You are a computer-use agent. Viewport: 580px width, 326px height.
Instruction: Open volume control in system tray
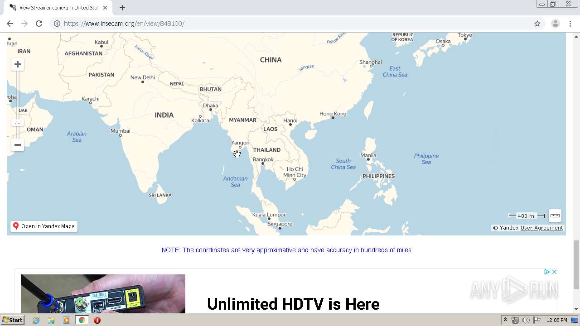click(526, 320)
